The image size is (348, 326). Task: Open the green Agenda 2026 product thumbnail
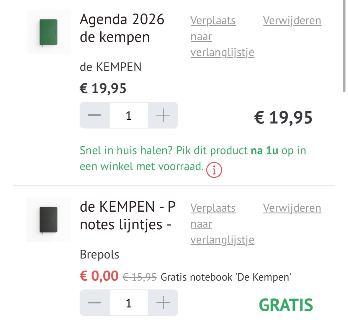point(48,32)
